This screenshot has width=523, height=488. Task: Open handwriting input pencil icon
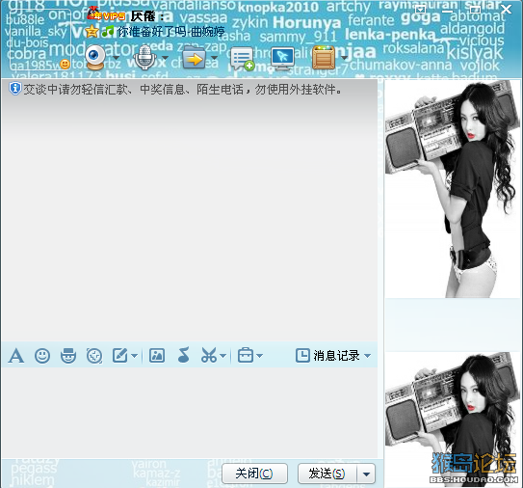point(120,356)
